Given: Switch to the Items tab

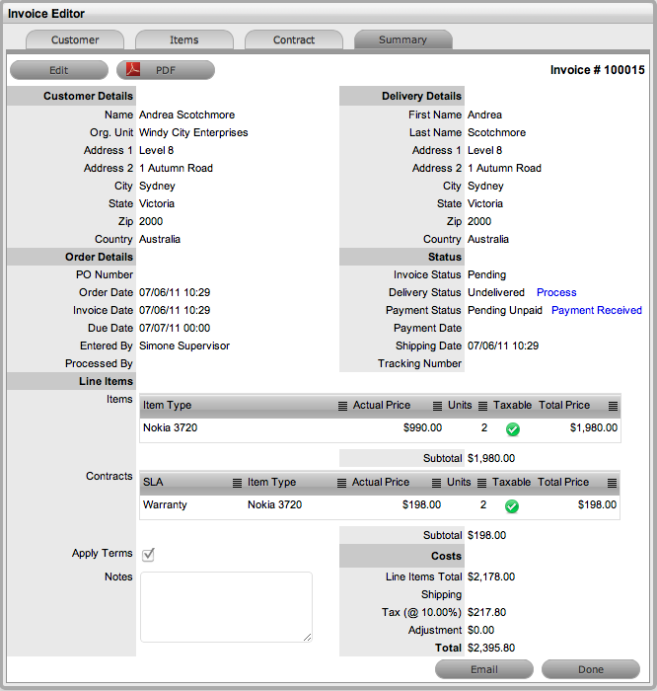Looking at the screenshot, I should click(184, 39).
